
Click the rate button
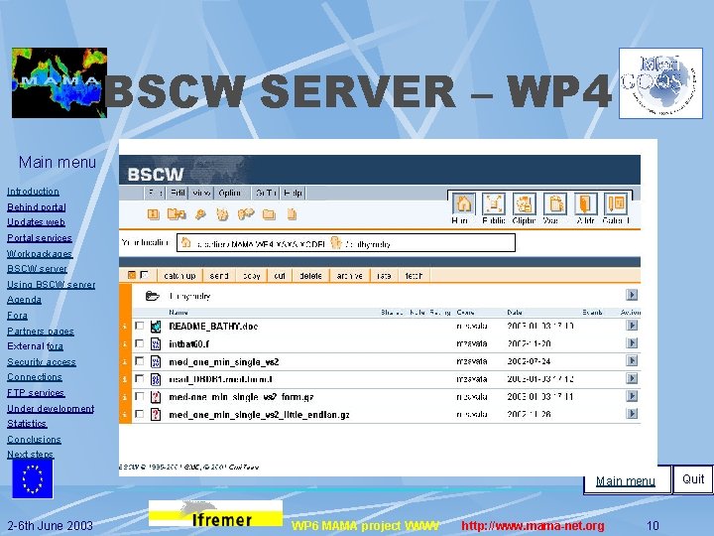click(x=384, y=276)
